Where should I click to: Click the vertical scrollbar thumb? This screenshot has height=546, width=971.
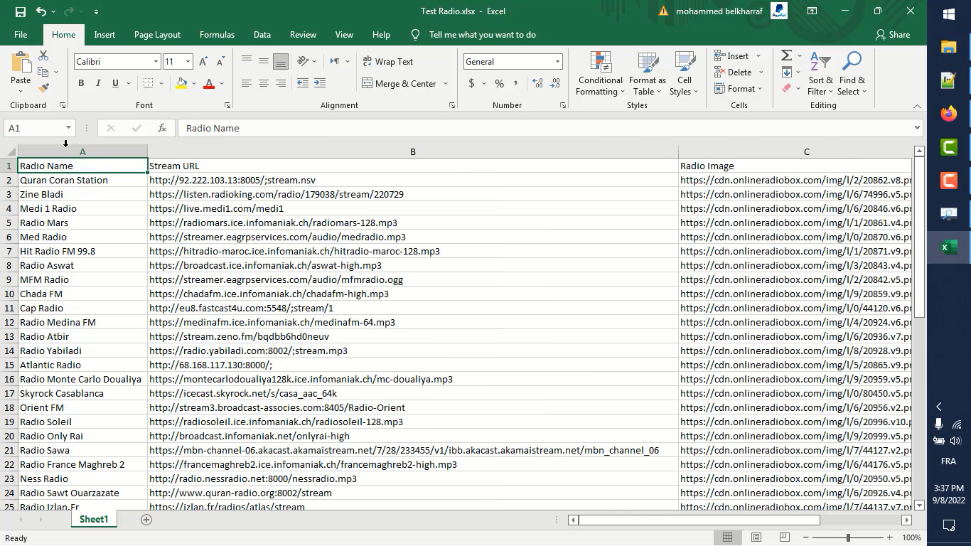[x=919, y=237]
